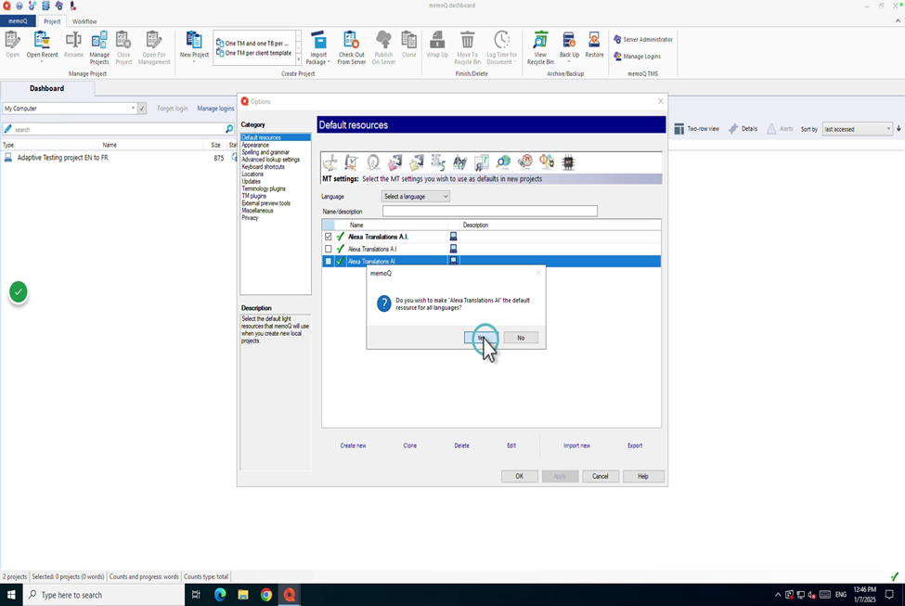The image size is (905, 606).
Task: Open the yellow puzzle LiveDocs settings icon
Action: pos(417,162)
